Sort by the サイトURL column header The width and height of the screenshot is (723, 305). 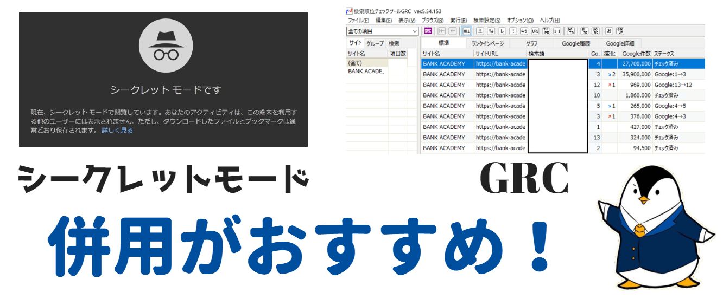(499, 54)
